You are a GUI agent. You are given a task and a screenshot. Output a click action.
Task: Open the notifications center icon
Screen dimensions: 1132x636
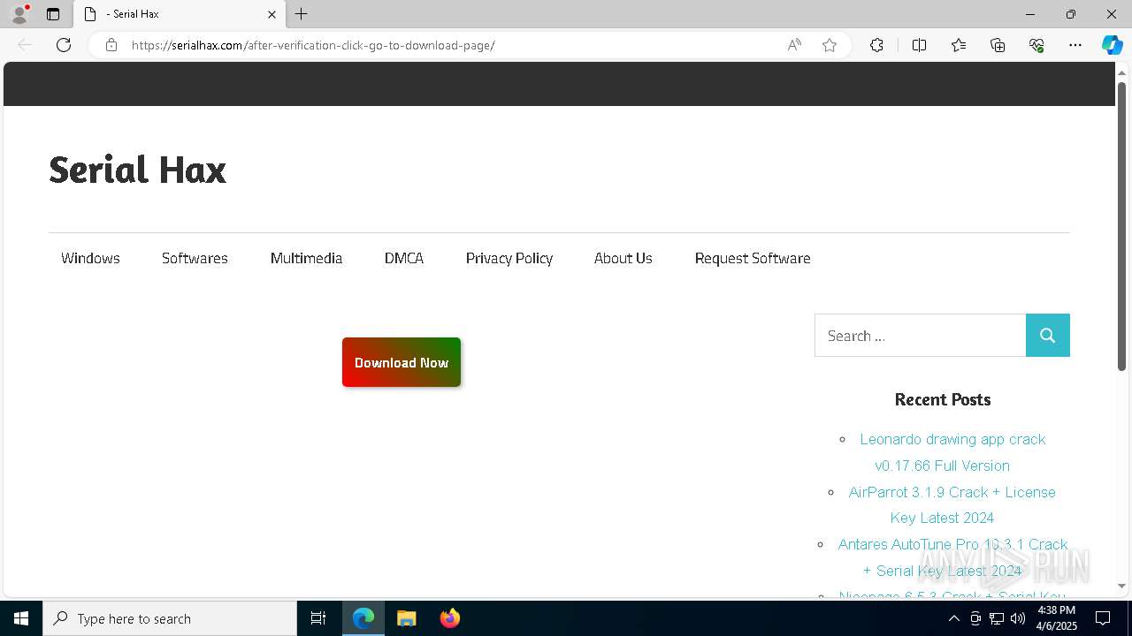(x=1103, y=618)
